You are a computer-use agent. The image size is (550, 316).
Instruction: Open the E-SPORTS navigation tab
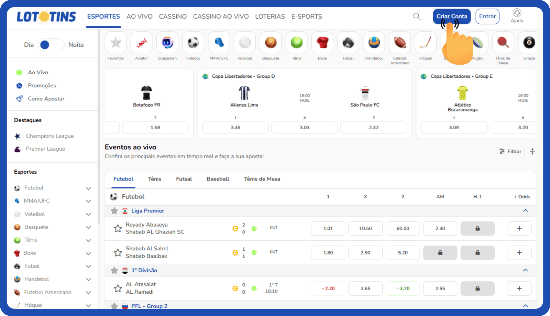(x=307, y=17)
